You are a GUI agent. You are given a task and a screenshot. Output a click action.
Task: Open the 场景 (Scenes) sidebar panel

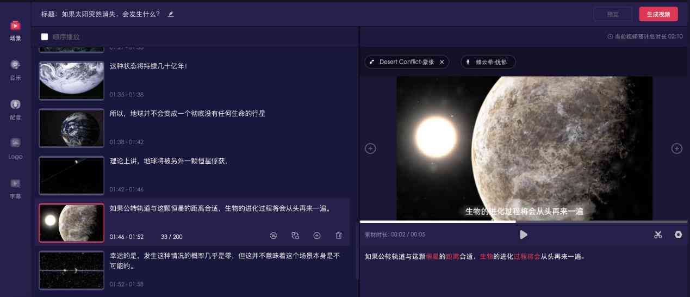[15, 31]
